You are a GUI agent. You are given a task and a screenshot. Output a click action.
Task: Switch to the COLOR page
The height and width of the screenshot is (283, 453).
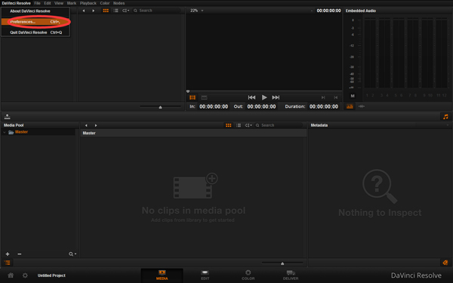pyautogui.click(x=248, y=275)
